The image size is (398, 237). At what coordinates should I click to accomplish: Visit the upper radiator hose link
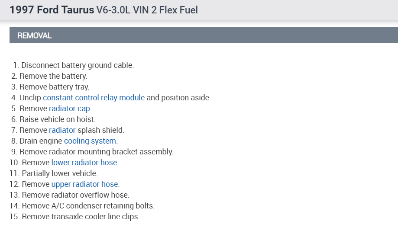[x=84, y=184]
